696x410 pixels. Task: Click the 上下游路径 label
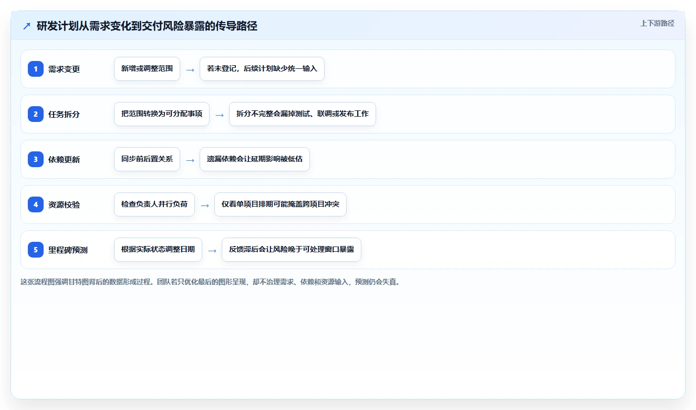tap(657, 23)
